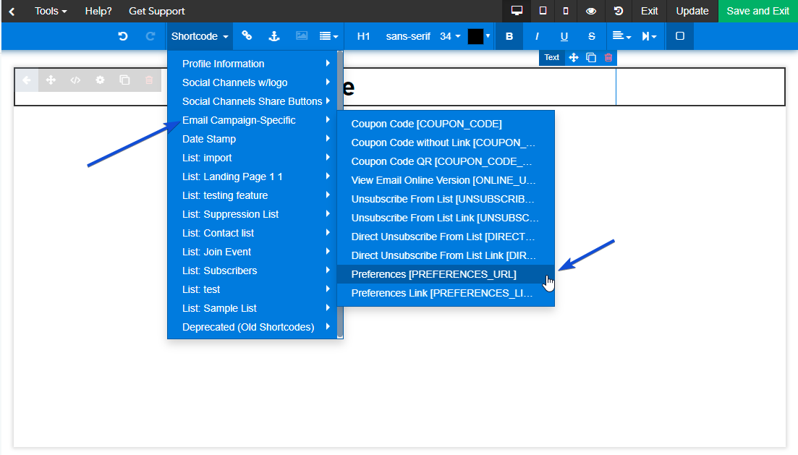Viewport: 798px width, 455px height.
Task: Click the anchor icon in the toolbar
Action: click(274, 36)
